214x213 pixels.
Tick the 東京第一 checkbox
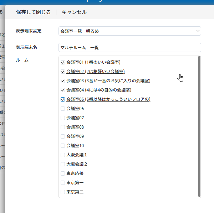coord(63,183)
